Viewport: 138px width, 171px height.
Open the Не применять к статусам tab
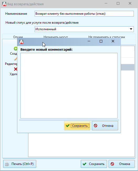(107, 37)
